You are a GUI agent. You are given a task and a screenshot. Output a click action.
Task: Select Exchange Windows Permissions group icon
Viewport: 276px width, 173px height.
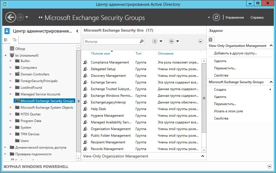[85, 95]
